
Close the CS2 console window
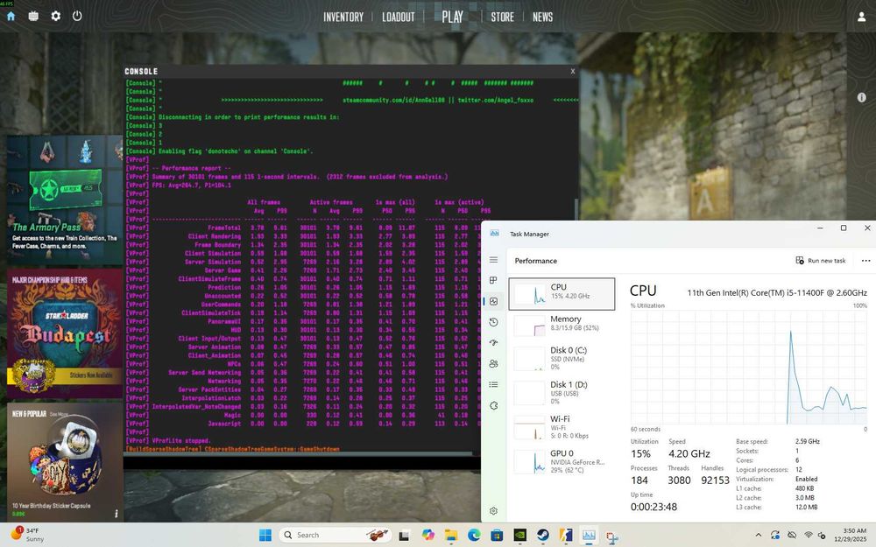573,72
